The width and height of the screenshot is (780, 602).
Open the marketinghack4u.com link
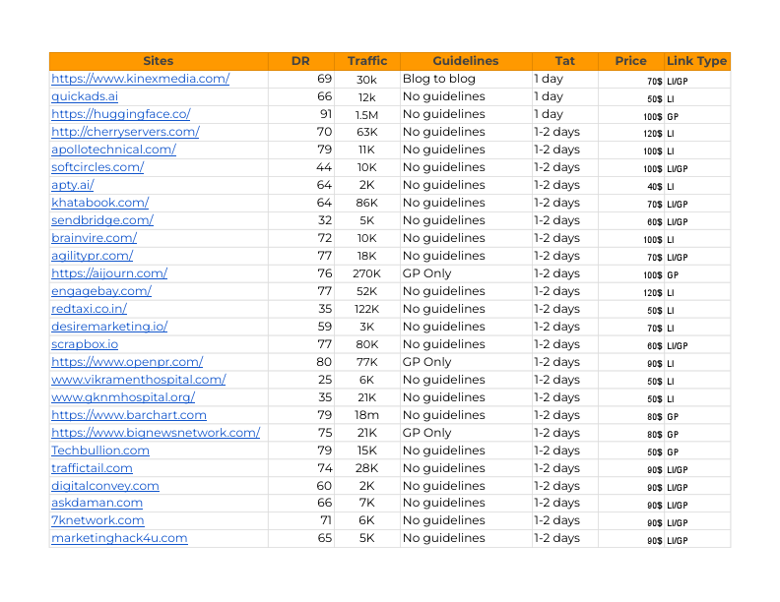pyautogui.click(x=119, y=538)
